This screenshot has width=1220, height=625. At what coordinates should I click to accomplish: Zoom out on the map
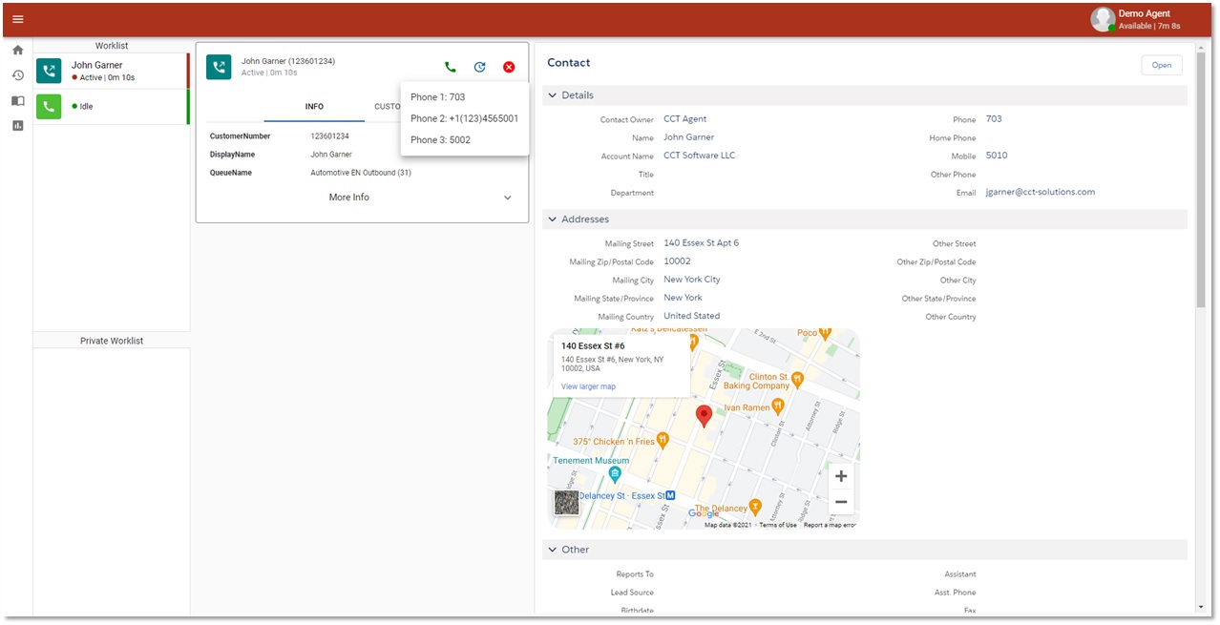(841, 502)
